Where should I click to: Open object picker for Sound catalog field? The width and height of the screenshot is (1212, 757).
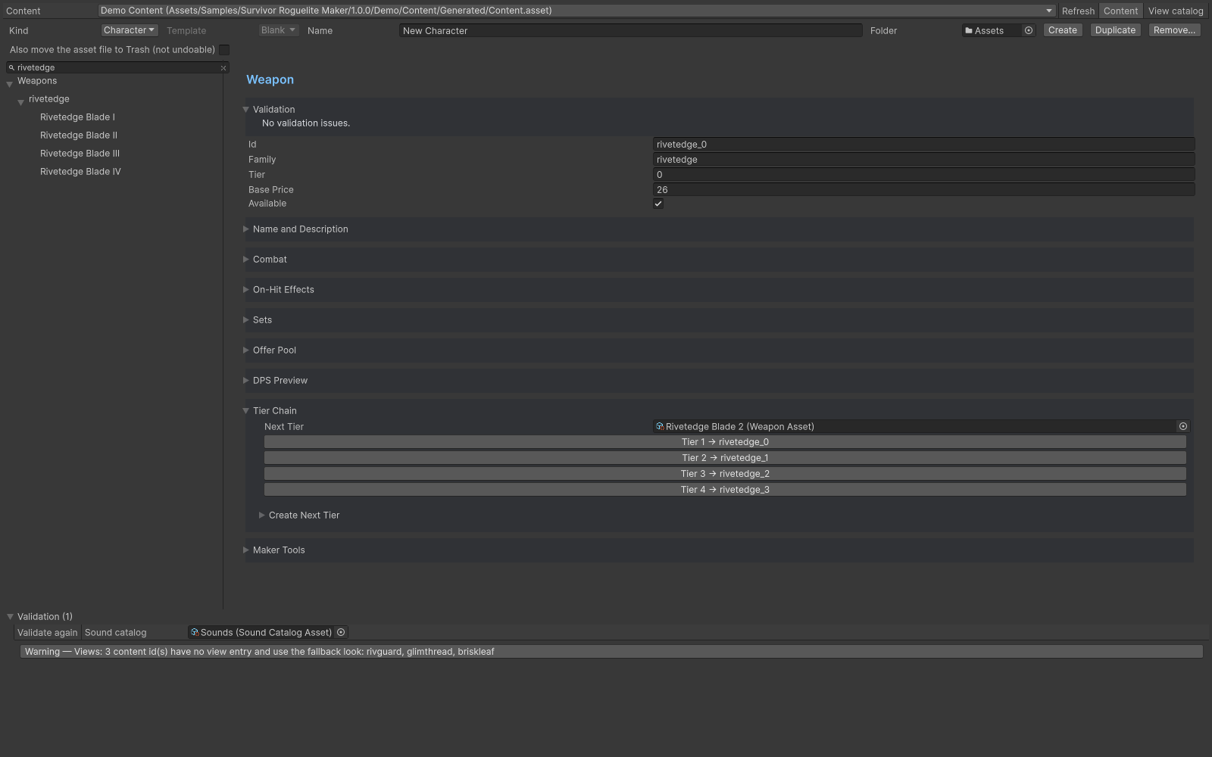point(341,632)
